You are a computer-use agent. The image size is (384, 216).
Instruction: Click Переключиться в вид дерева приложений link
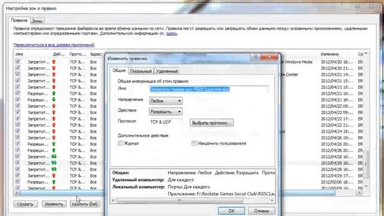point(54,45)
